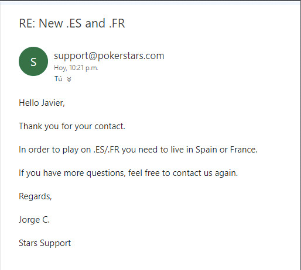Click the Regards closing line
The height and width of the screenshot is (270, 301).
click(35, 196)
